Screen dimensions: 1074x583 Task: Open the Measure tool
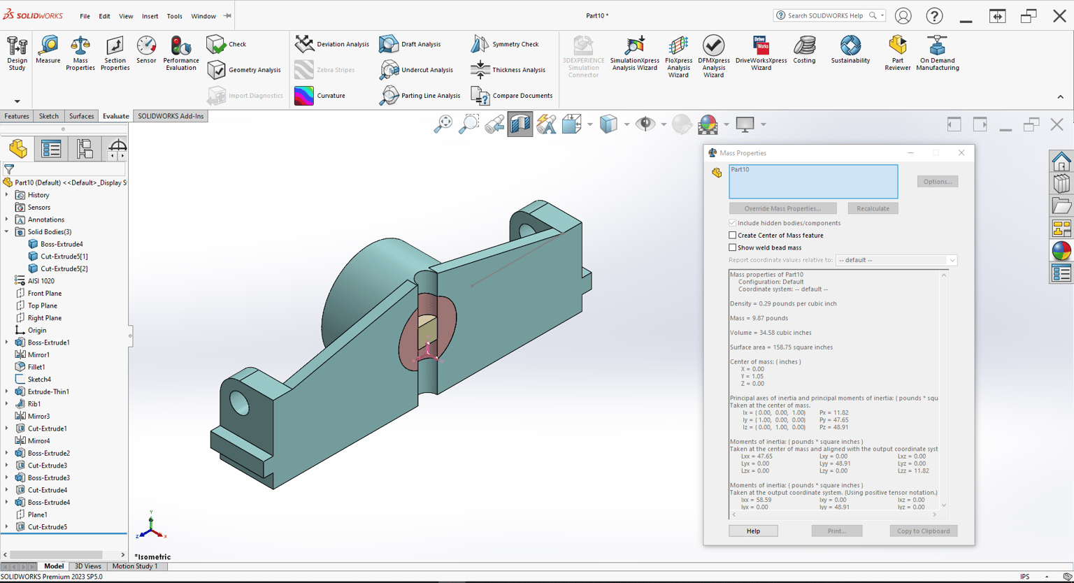48,50
